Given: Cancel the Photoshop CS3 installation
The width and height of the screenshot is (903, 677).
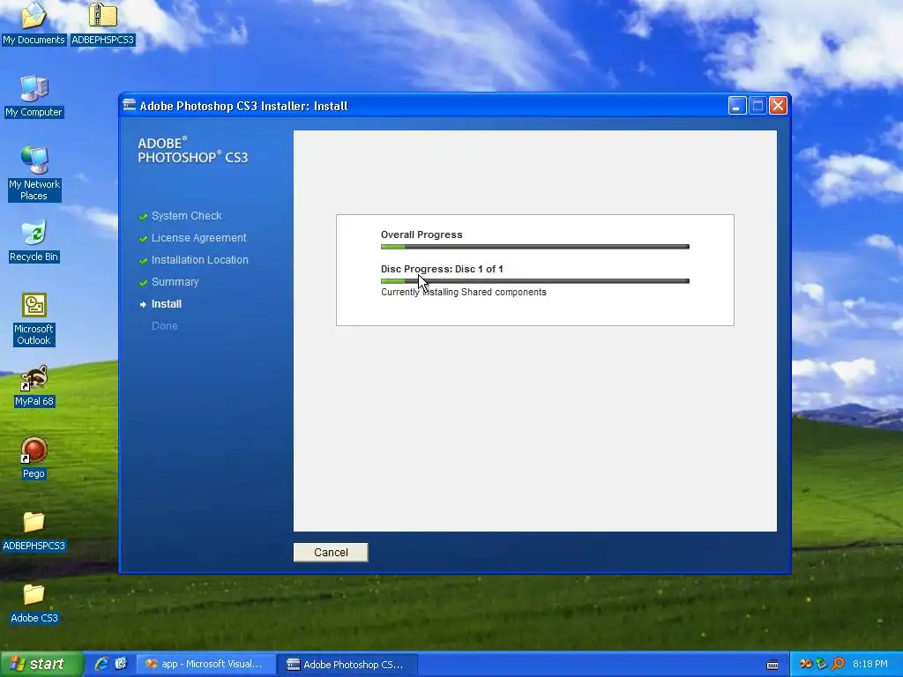Looking at the screenshot, I should click(x=331, y=552).
